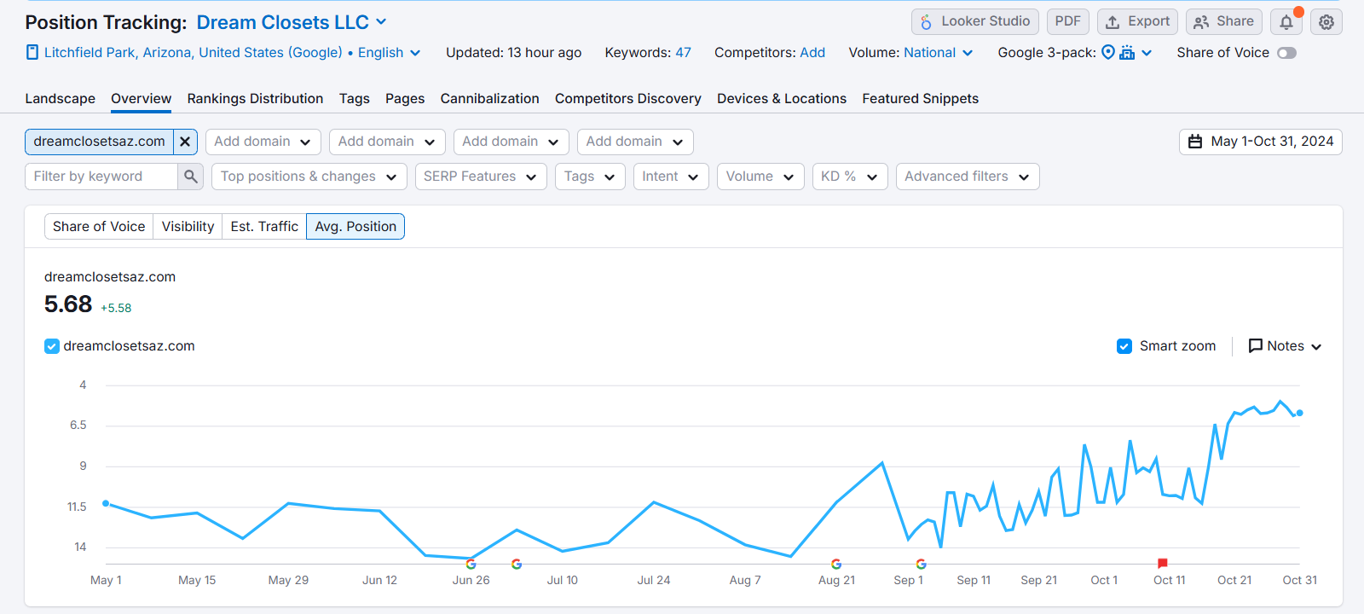The image size is (1364, 614).
Task: Switch to the Tags tab
Action: click(x=354, y=99)
